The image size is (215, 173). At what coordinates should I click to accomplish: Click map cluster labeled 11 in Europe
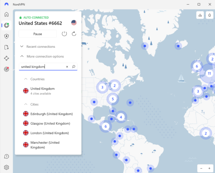click(209, 73)
